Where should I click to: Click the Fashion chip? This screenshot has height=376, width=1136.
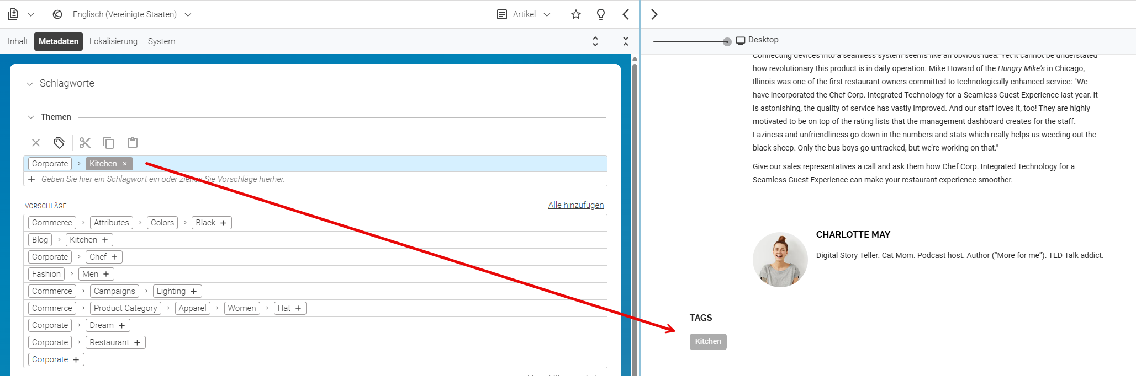(46, 274)
